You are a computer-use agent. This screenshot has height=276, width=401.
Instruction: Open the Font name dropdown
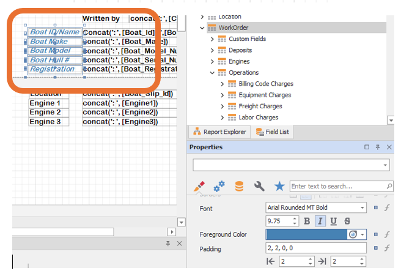tap(362, 208)
